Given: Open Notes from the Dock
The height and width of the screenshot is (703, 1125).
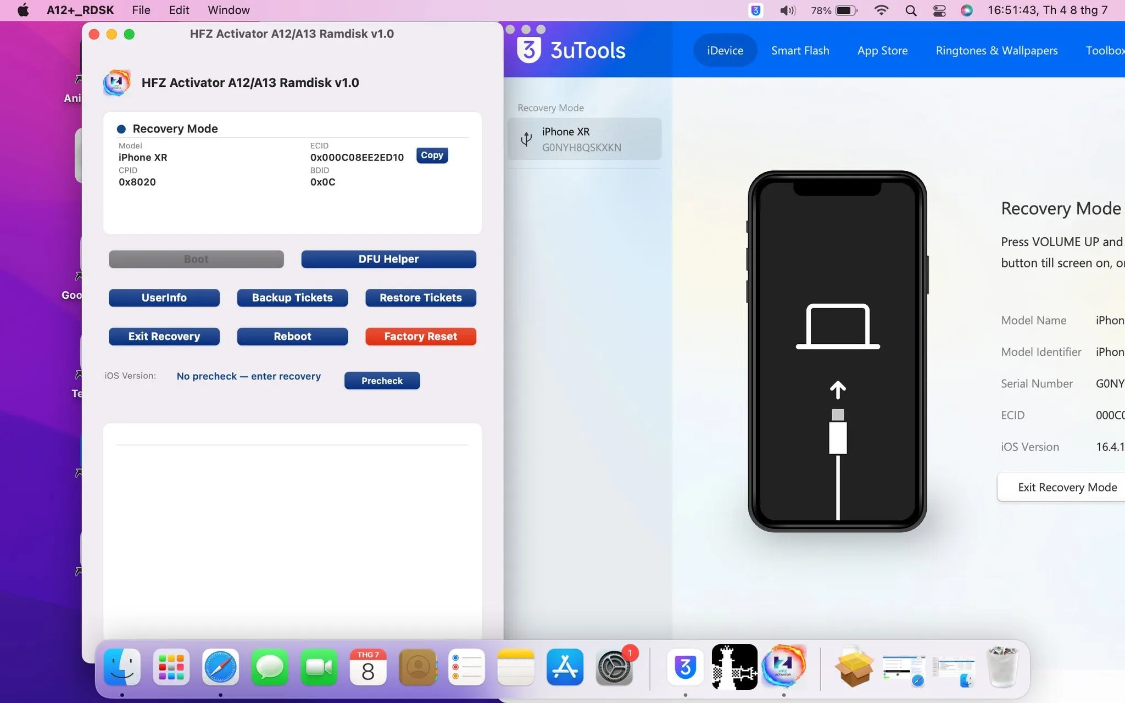Looking at the screenshot, I should (516, 667).
